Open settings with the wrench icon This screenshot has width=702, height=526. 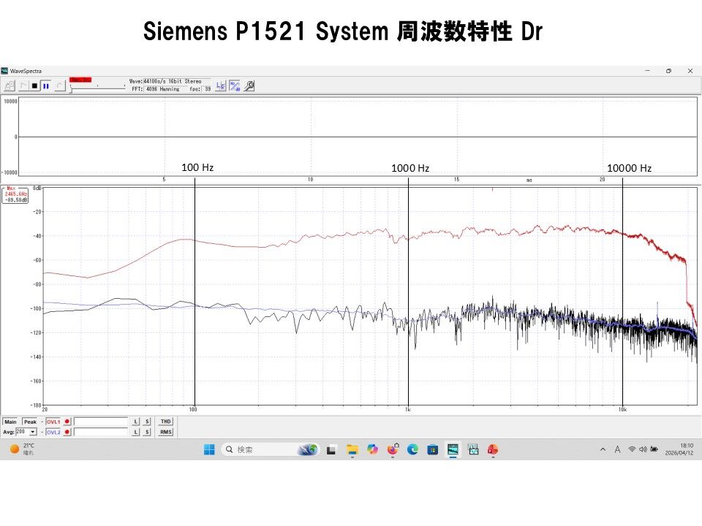pyautogui.click(x=249, y=86)
